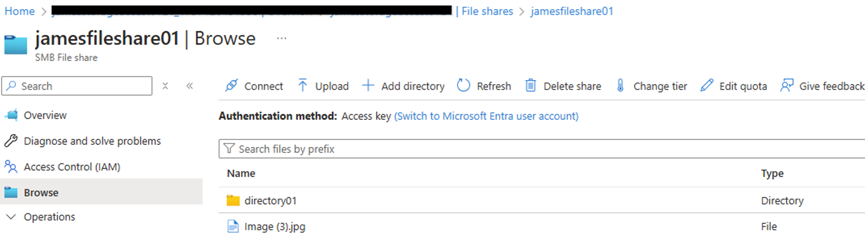The image size is (865, 239).
Task: Focus the Search files by prefix field
Action: coord(525,149)
